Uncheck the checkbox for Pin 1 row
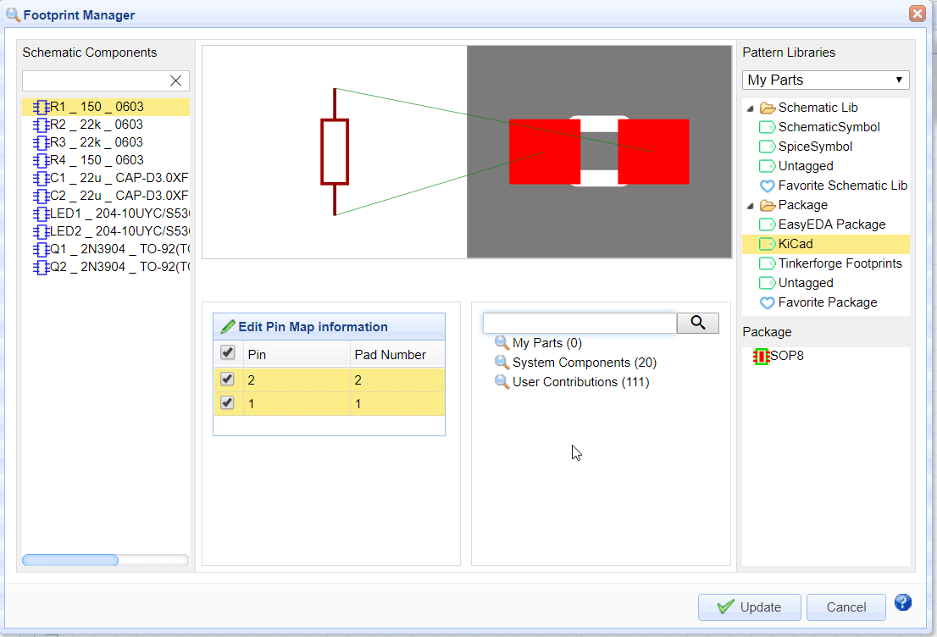 point(228,403)
